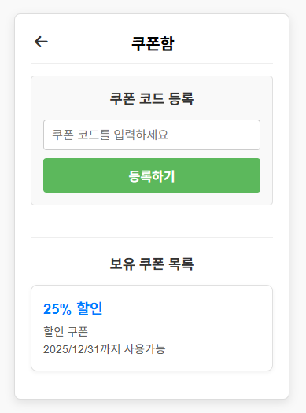Click the blue 25% 할인 title text

72,308
